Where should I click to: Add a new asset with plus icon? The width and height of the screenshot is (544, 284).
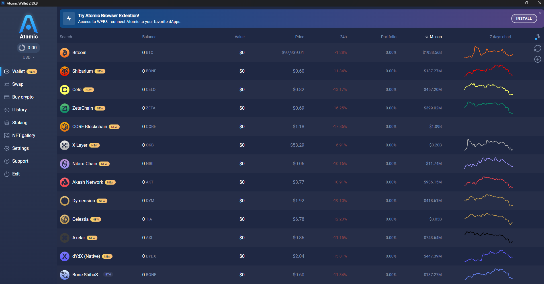click(x=537, y=59)
